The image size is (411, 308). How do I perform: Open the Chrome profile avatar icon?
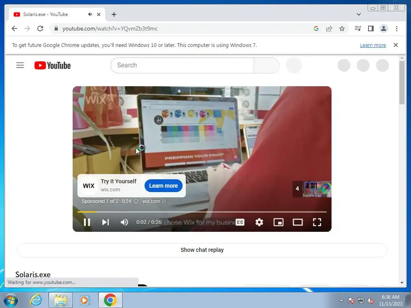pyautogui.click(x=383, y=28)
